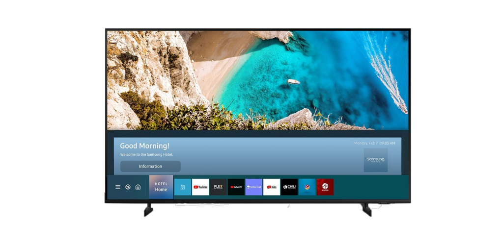This screenshot has width=503, height=244.
Task: Open the hamburger menu icon
Action: point(118,187)
